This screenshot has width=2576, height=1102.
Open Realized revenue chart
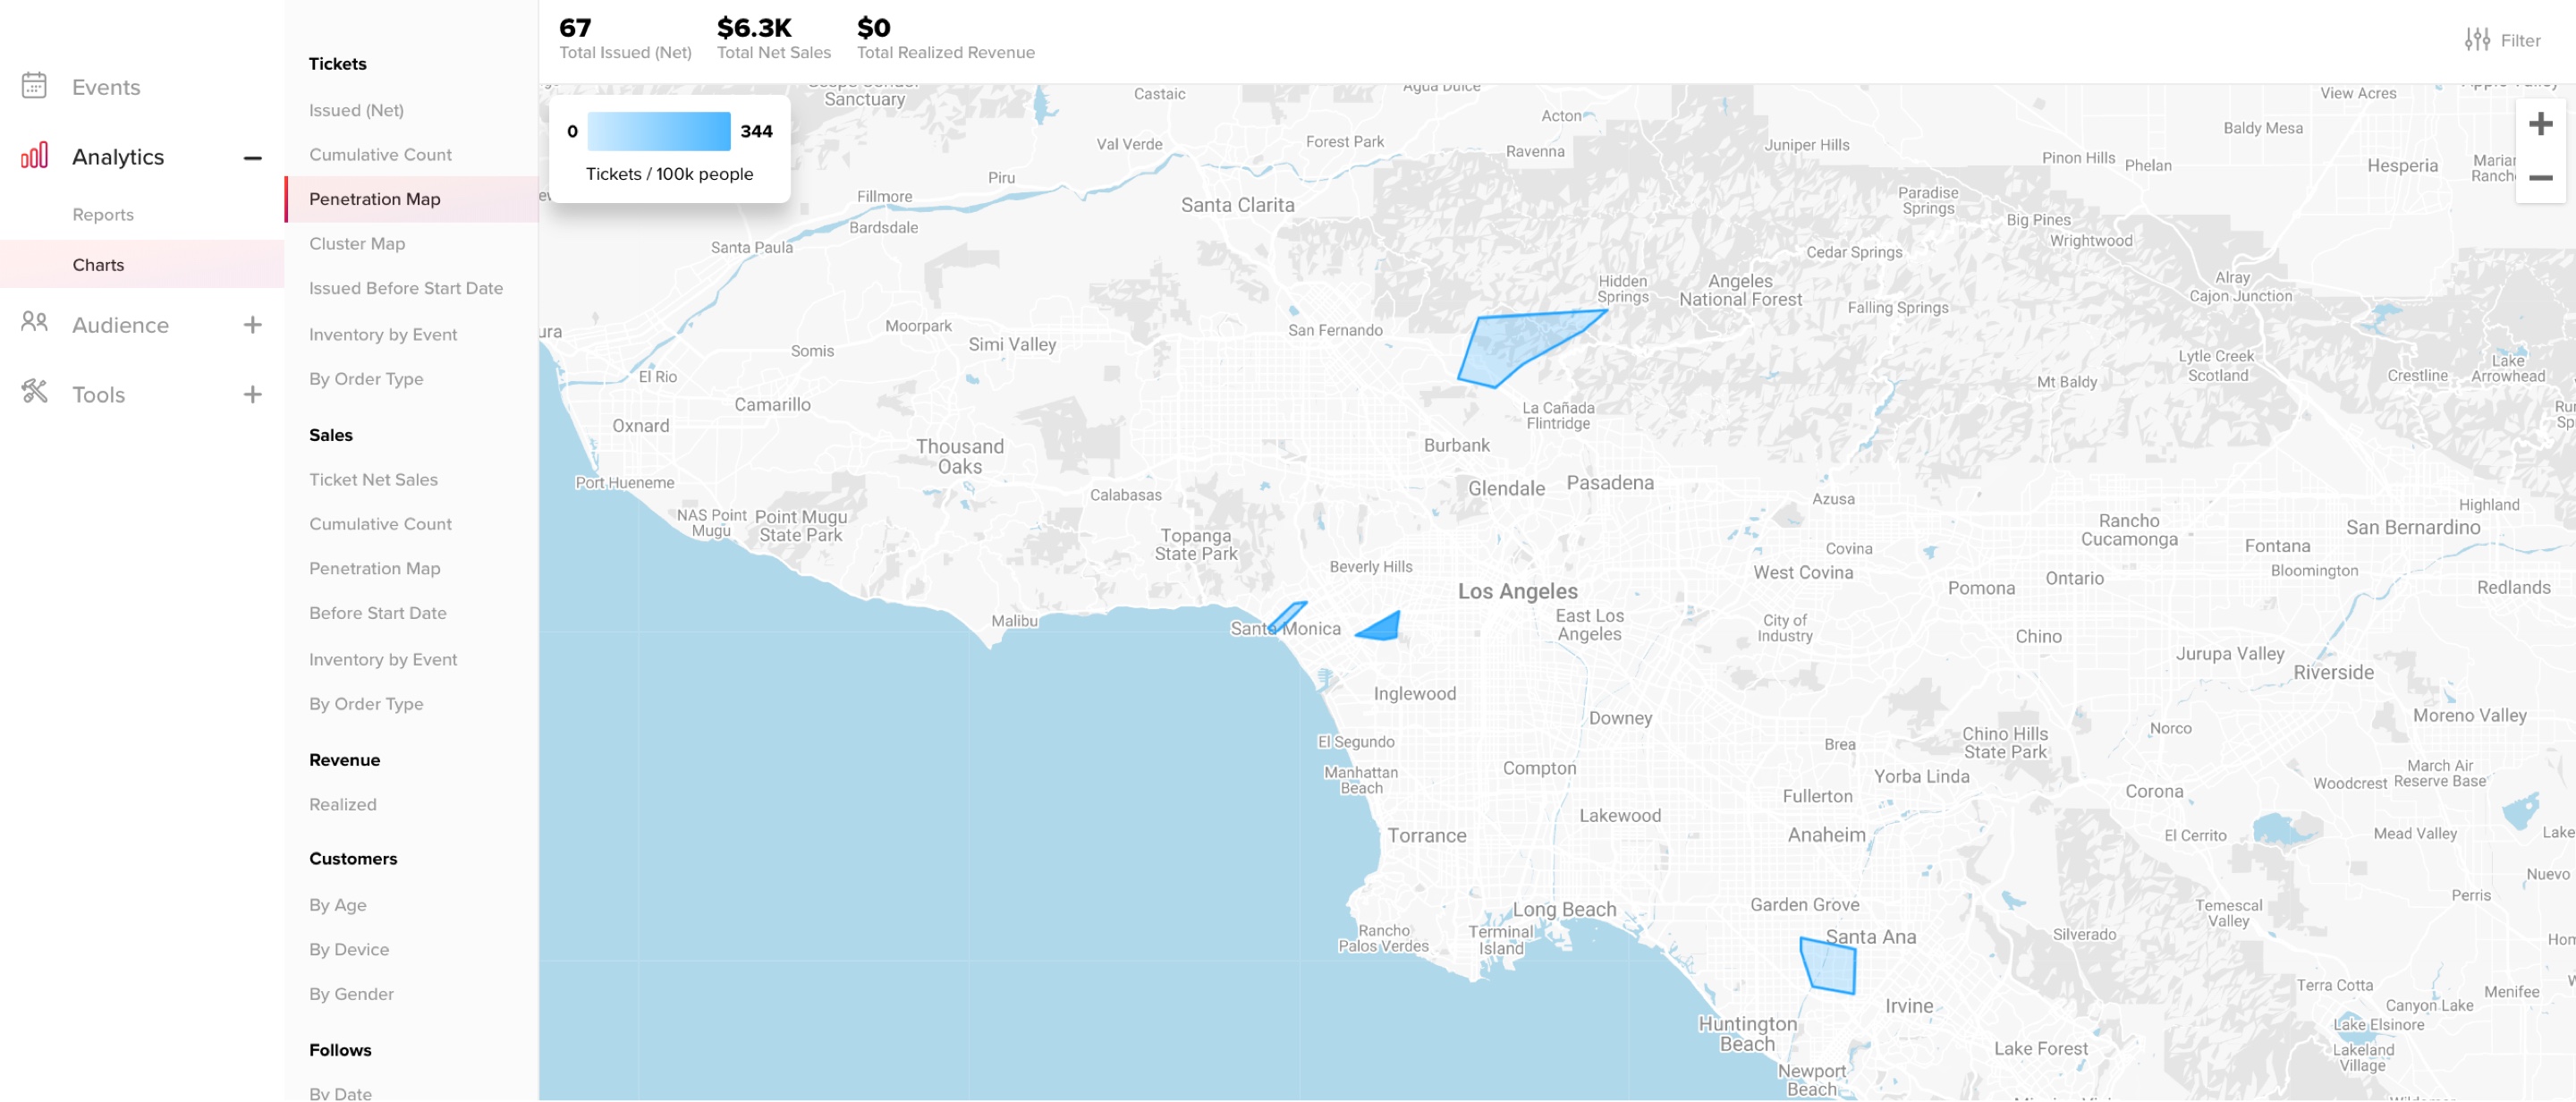coord(342,804)
